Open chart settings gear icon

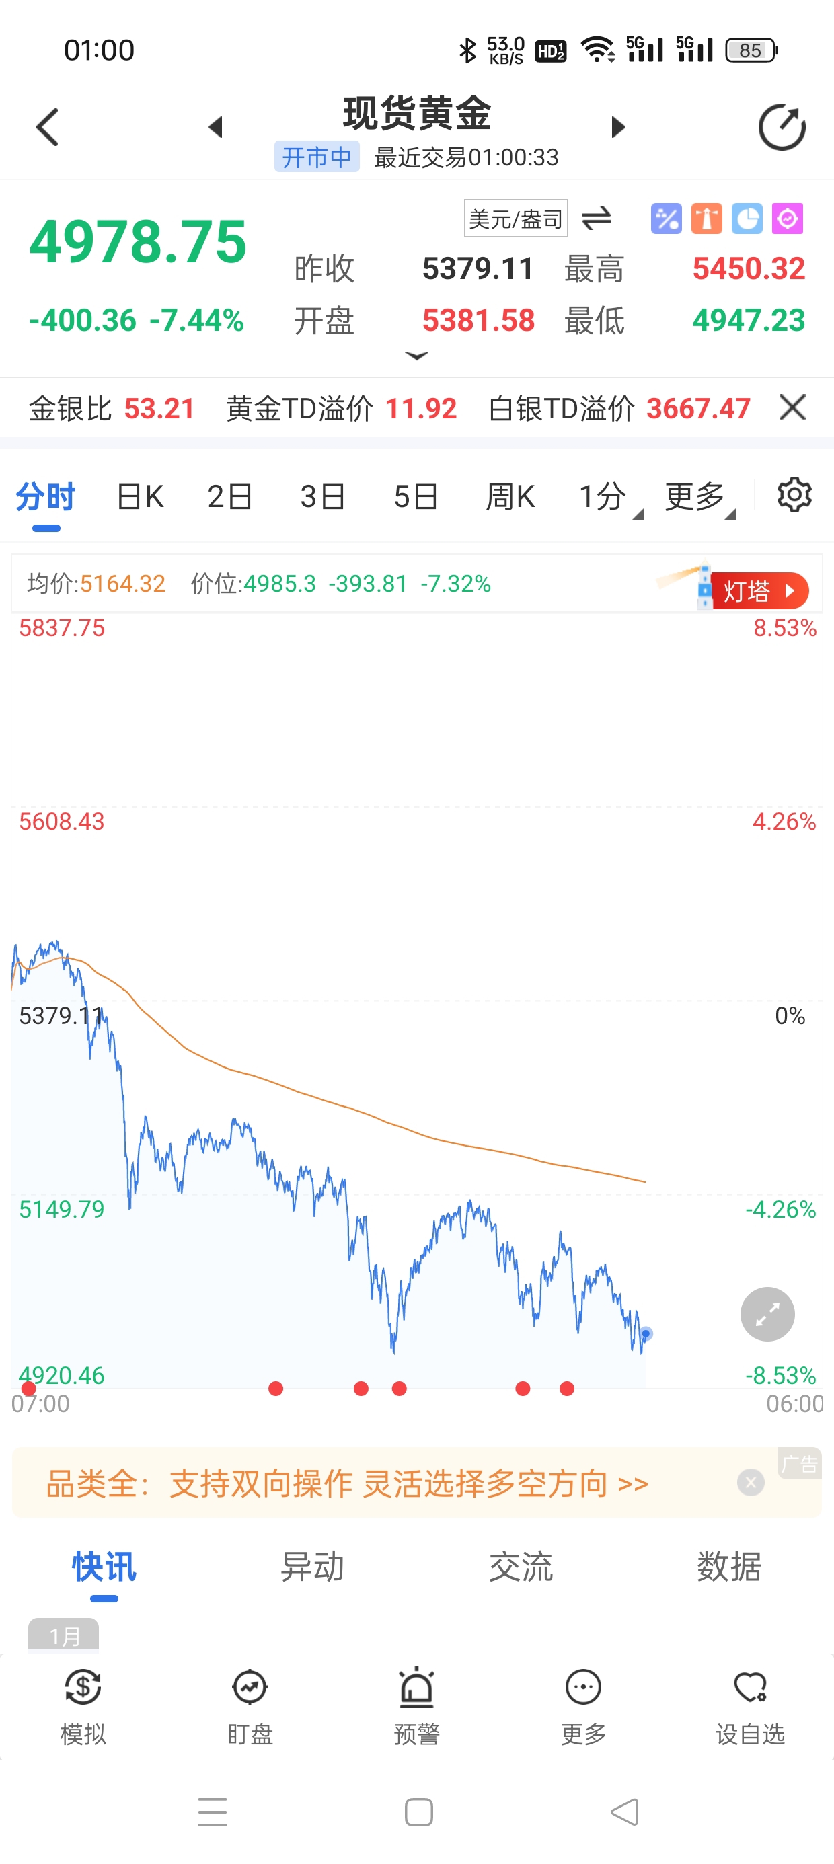coord(794,496)
